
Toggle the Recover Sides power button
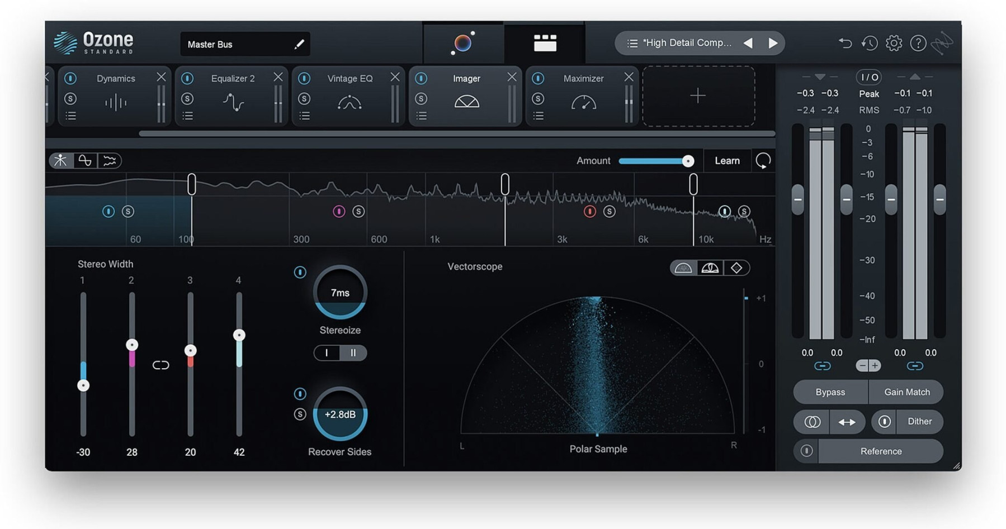(300, 394)
